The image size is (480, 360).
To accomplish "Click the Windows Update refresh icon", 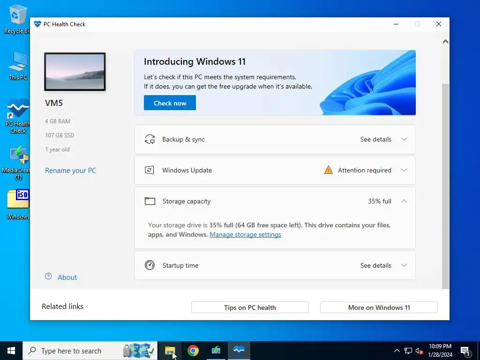I will (150, 170).
